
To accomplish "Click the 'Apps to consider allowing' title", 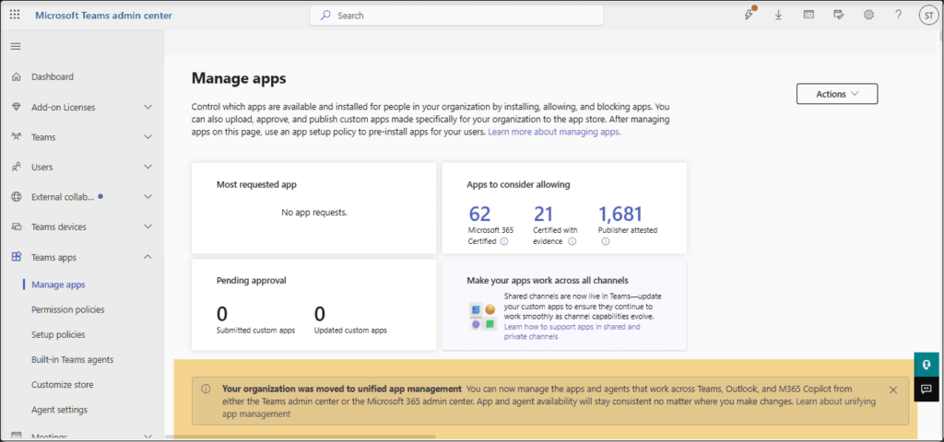I will click(x=518, y=184).
